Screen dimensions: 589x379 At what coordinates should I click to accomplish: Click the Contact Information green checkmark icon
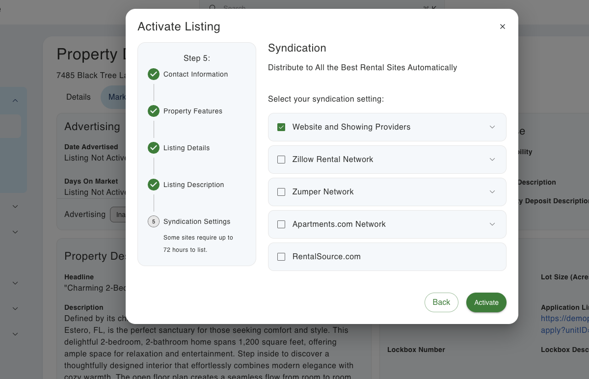coord(154,74)
